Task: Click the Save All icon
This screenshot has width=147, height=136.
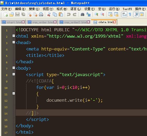Action: (23, 15)
